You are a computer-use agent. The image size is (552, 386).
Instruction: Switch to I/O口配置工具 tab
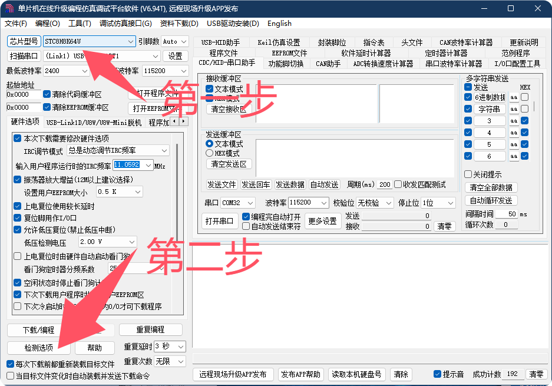(517, 64)
